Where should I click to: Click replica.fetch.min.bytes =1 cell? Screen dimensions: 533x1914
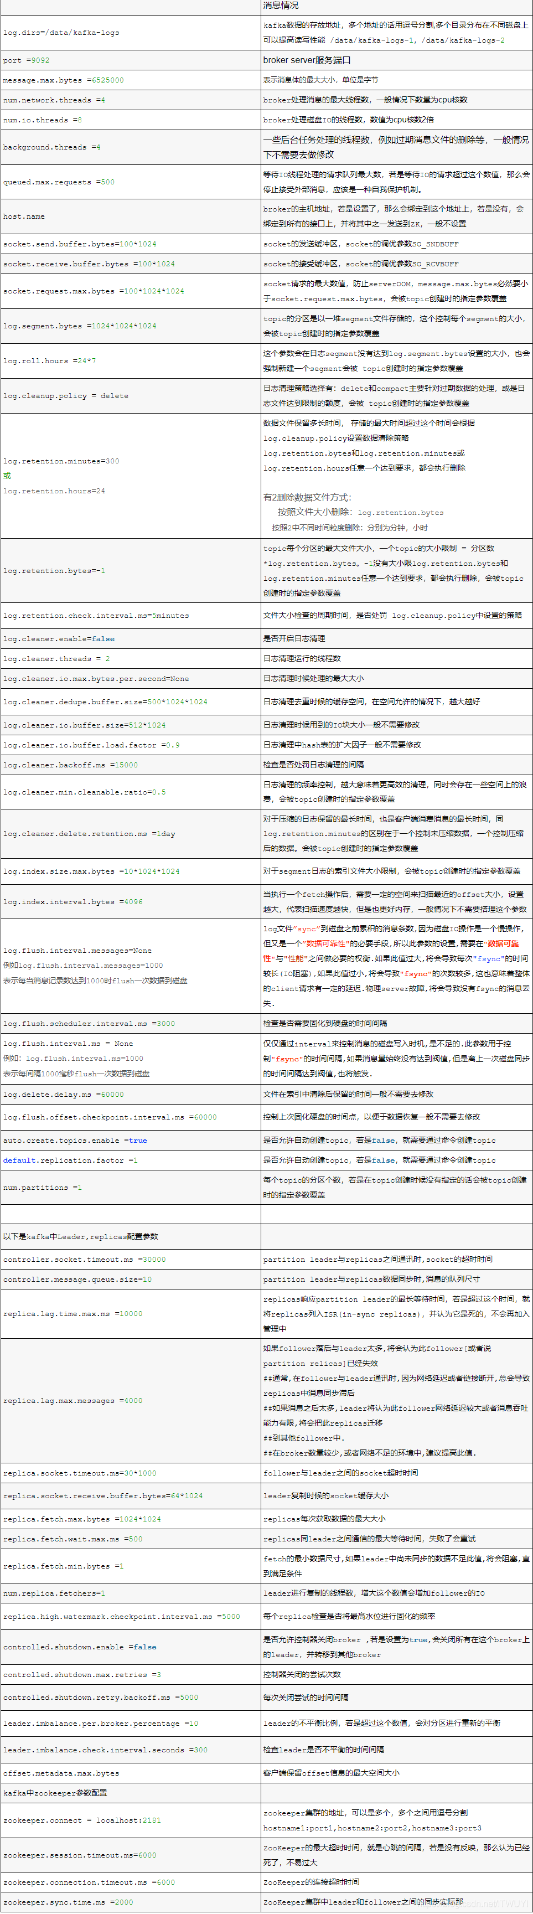pyautogui.click(x=130, y=1566)
